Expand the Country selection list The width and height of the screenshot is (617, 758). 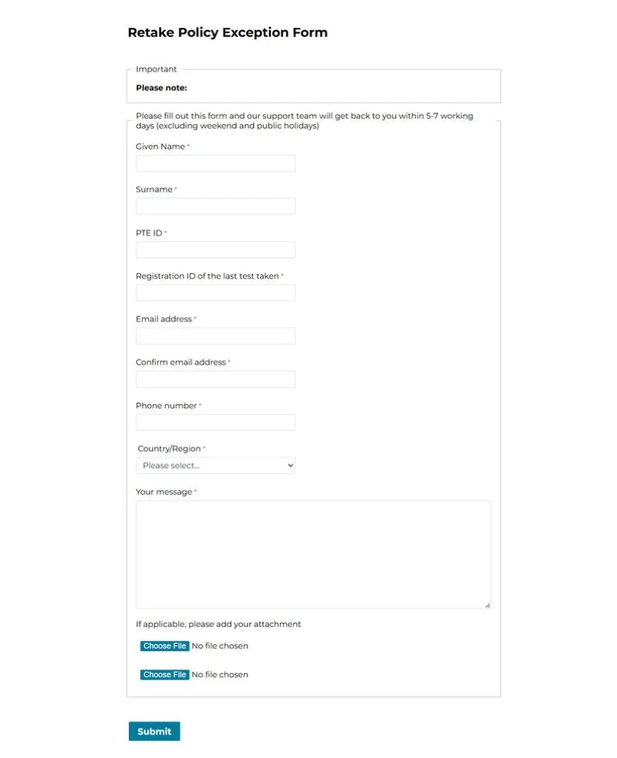click(215, 465)
